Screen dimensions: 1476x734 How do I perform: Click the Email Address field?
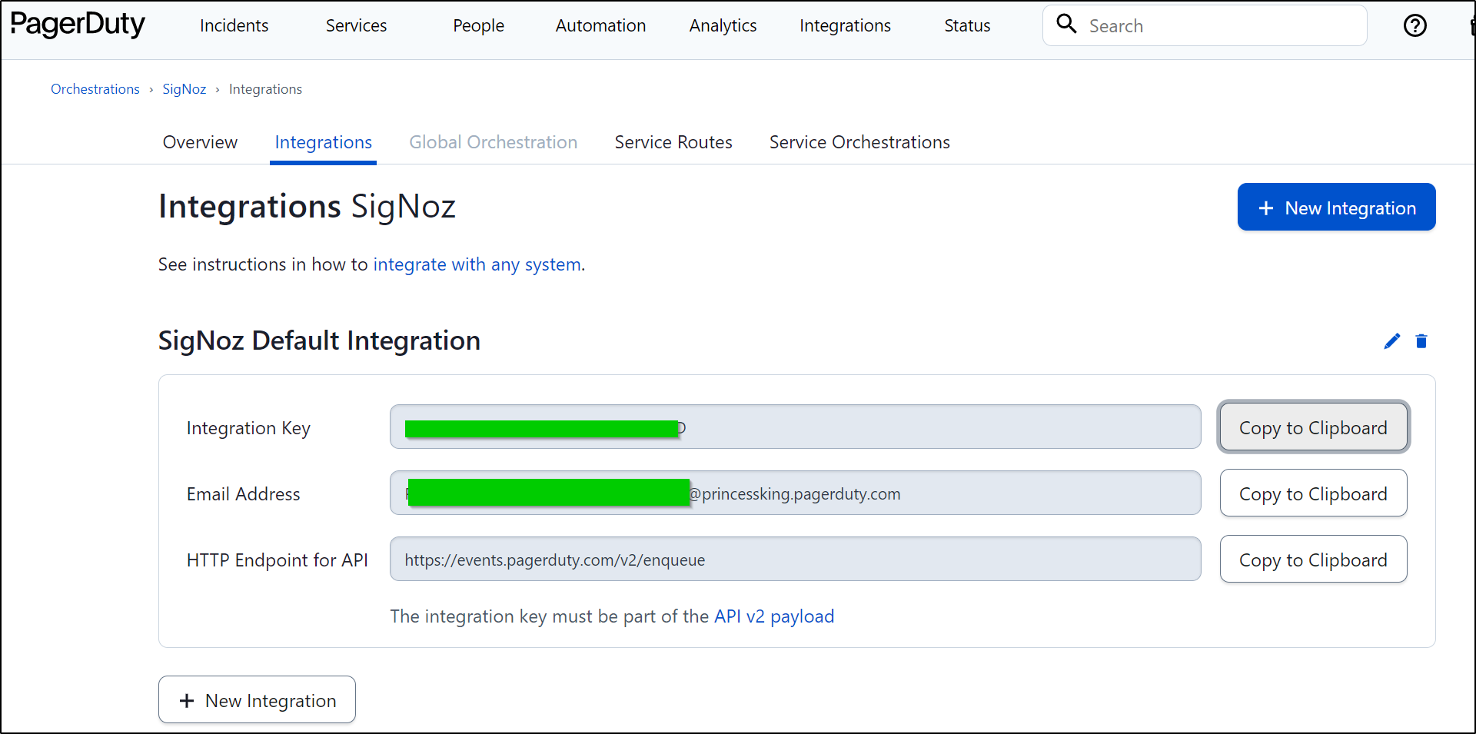[795, 493]
